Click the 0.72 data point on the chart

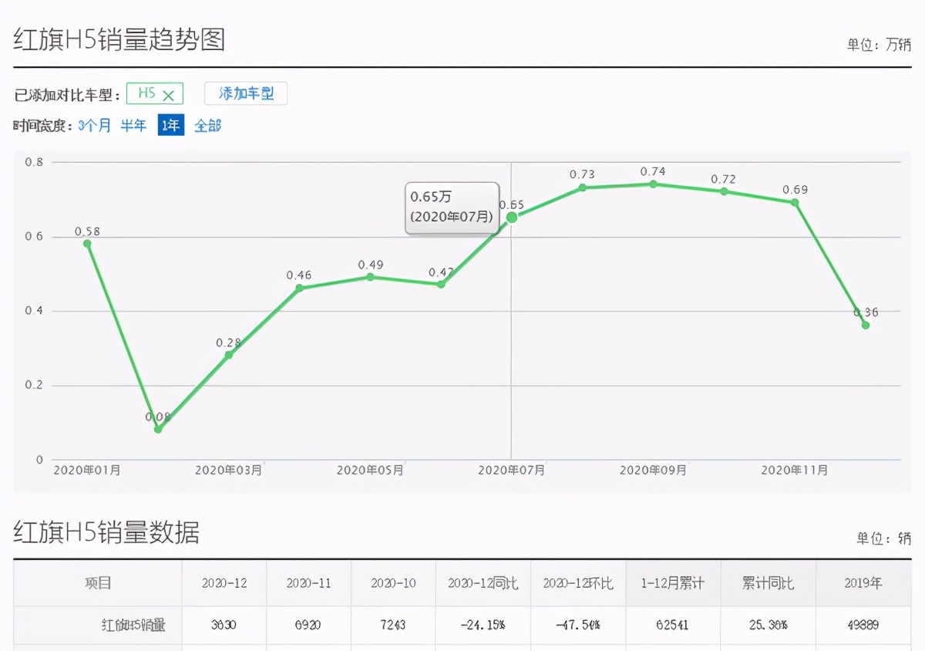pyautogui.click(x=724, y=191)
